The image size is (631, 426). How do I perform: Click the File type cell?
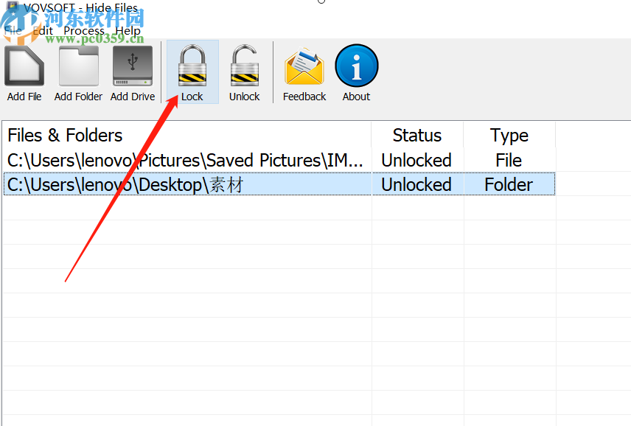[x=509, y=160]
